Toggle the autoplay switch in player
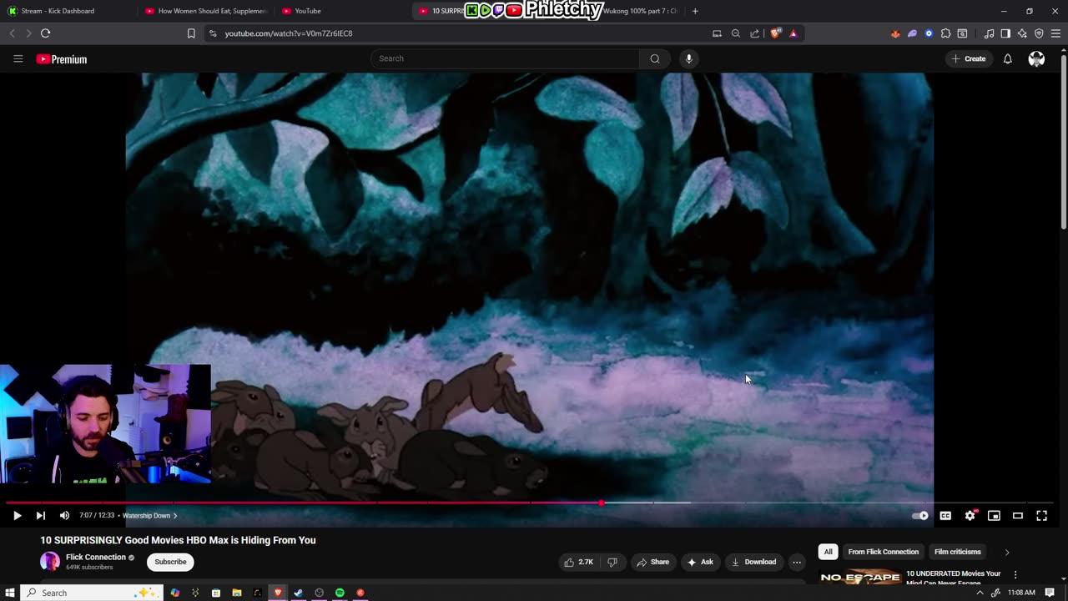Viewport: 1068px width, 601px height. [919, 516]
